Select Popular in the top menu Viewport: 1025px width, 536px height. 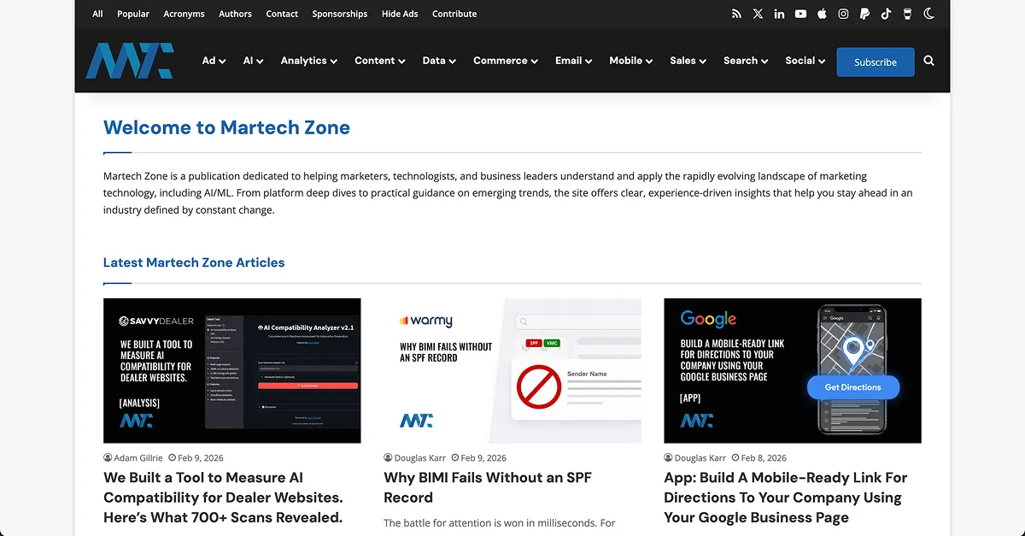tap(133, 14)
